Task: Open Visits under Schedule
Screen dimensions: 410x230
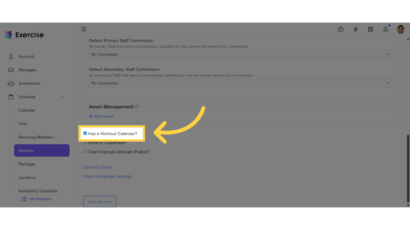Action: coord(23,124)
